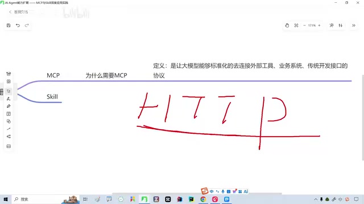The image size is (364, 204).
Task: Undo the last action
Action: pyautogui.click(x=18, y=25)
